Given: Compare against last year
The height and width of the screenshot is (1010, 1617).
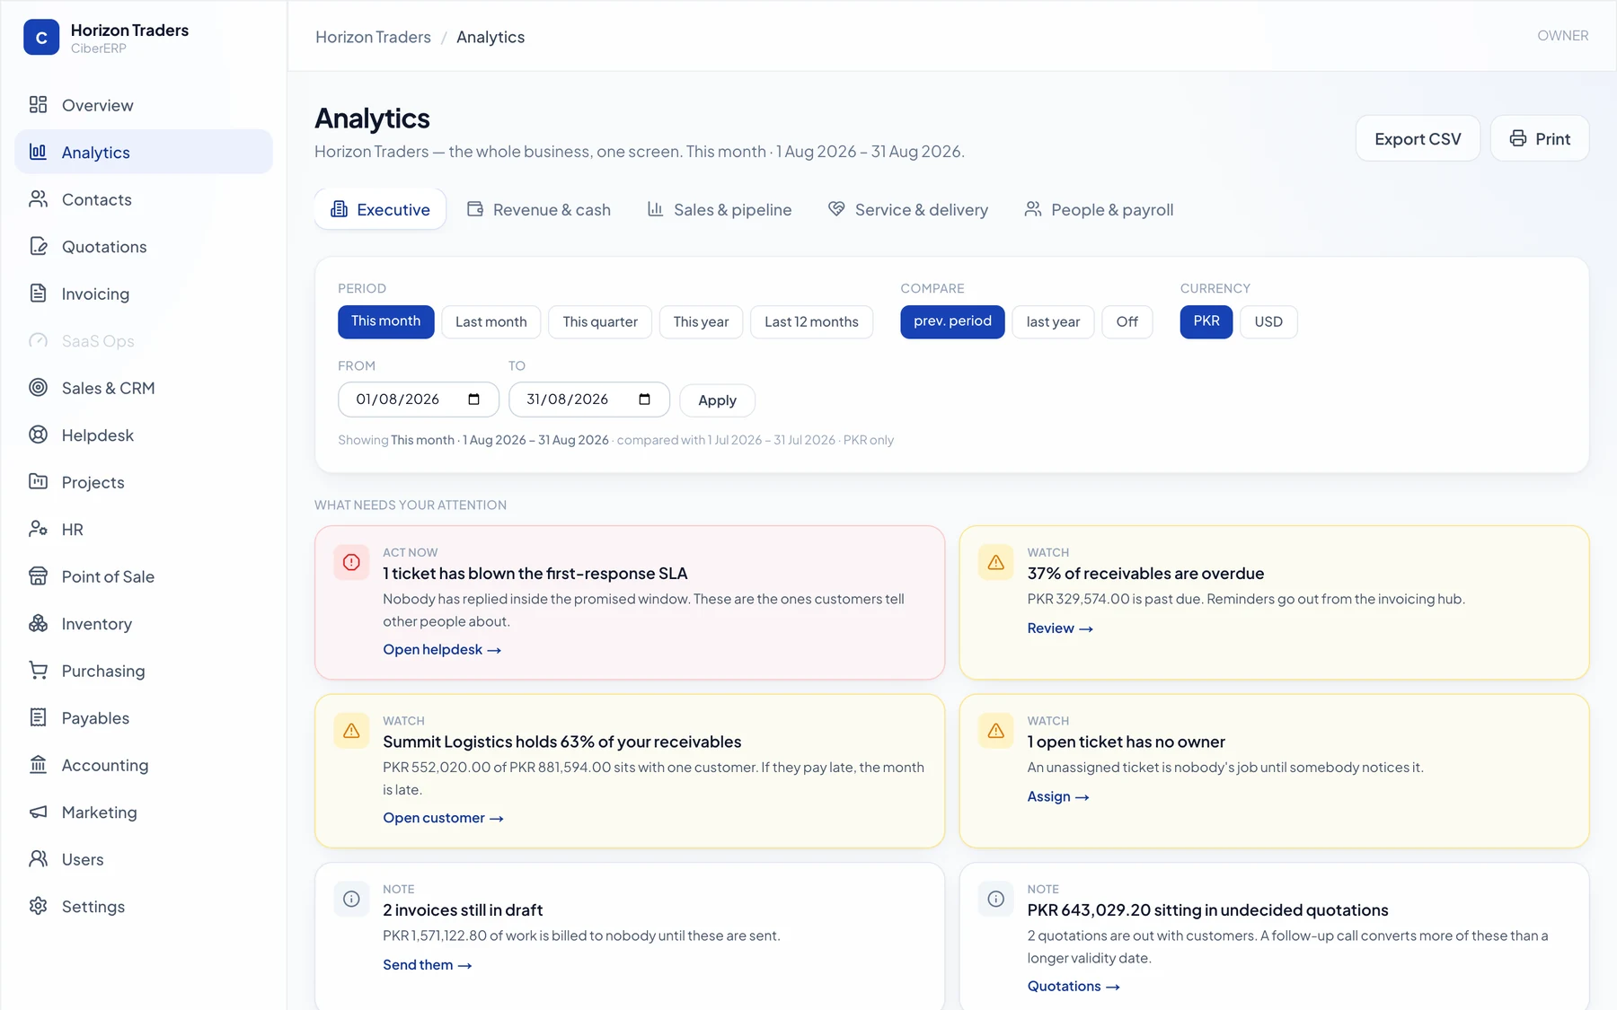Looking at the screenshot, I should (1053, 321).
